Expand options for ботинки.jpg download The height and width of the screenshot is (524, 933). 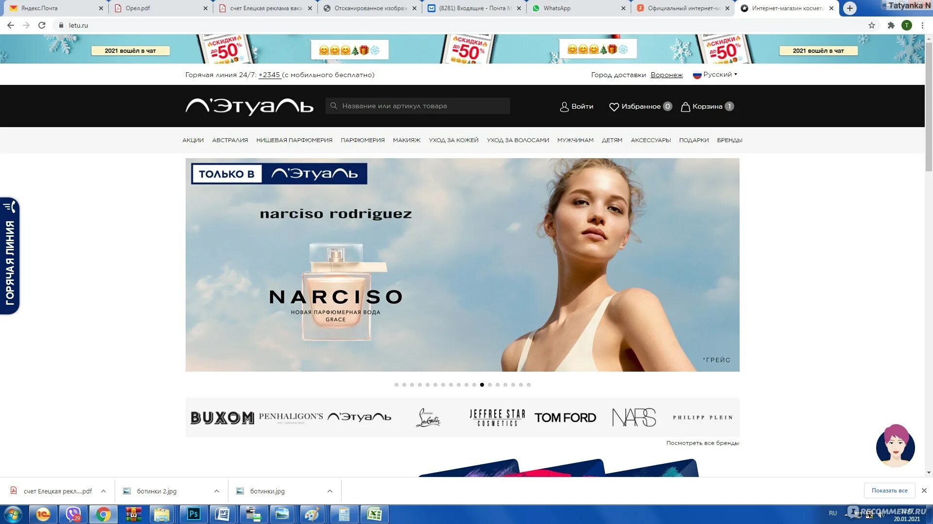[329, 491]
